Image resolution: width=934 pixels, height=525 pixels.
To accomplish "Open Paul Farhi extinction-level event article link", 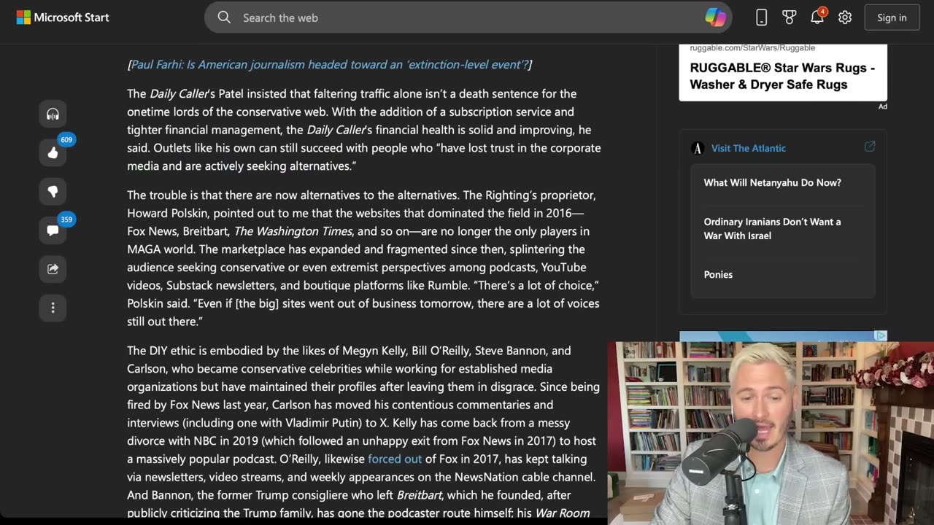I will (x=329, y=64).
